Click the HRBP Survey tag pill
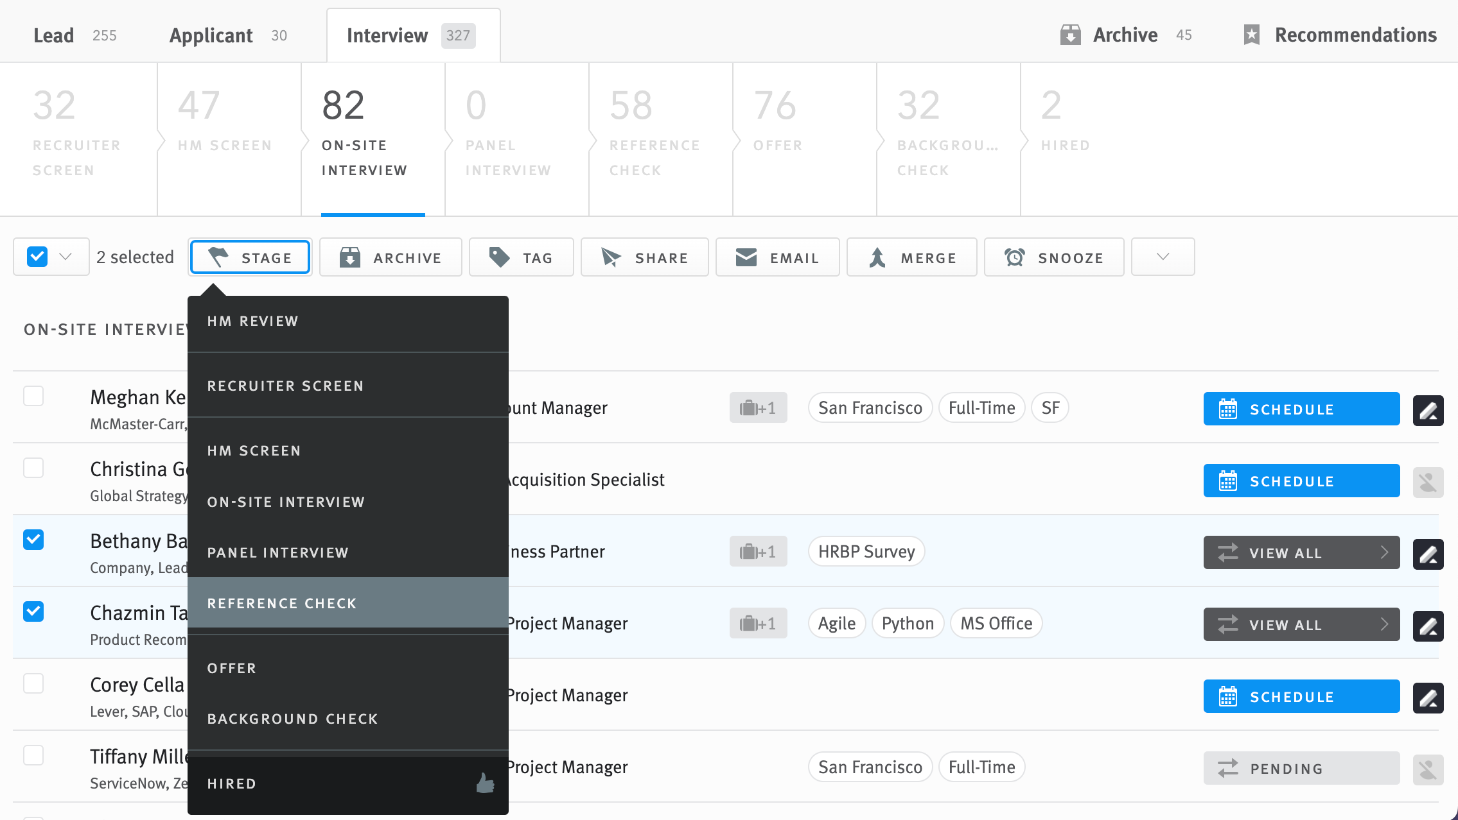1458x820 pixels. [866, 551]
